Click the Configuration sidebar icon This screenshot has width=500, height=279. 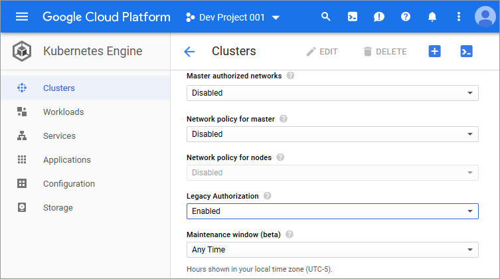tap(22, 183)
